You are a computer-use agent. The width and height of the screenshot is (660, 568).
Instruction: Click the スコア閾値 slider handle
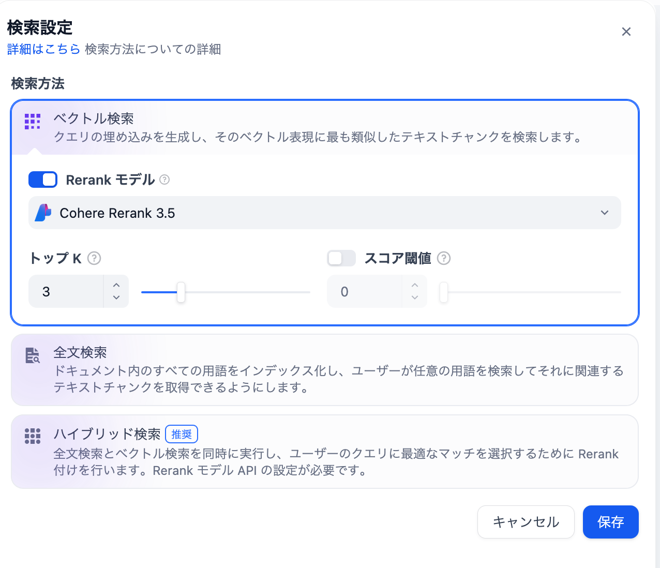point(444,292)
